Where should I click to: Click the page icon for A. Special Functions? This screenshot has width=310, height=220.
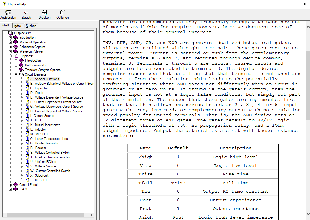coord(27,79)
